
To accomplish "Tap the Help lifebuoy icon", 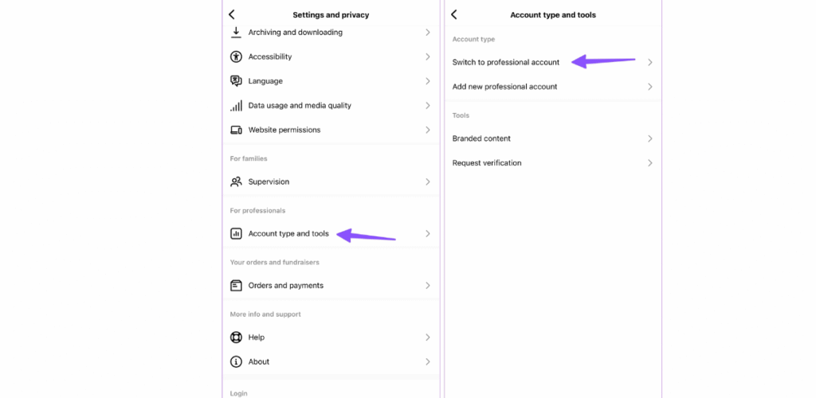I will coord(236,338).
